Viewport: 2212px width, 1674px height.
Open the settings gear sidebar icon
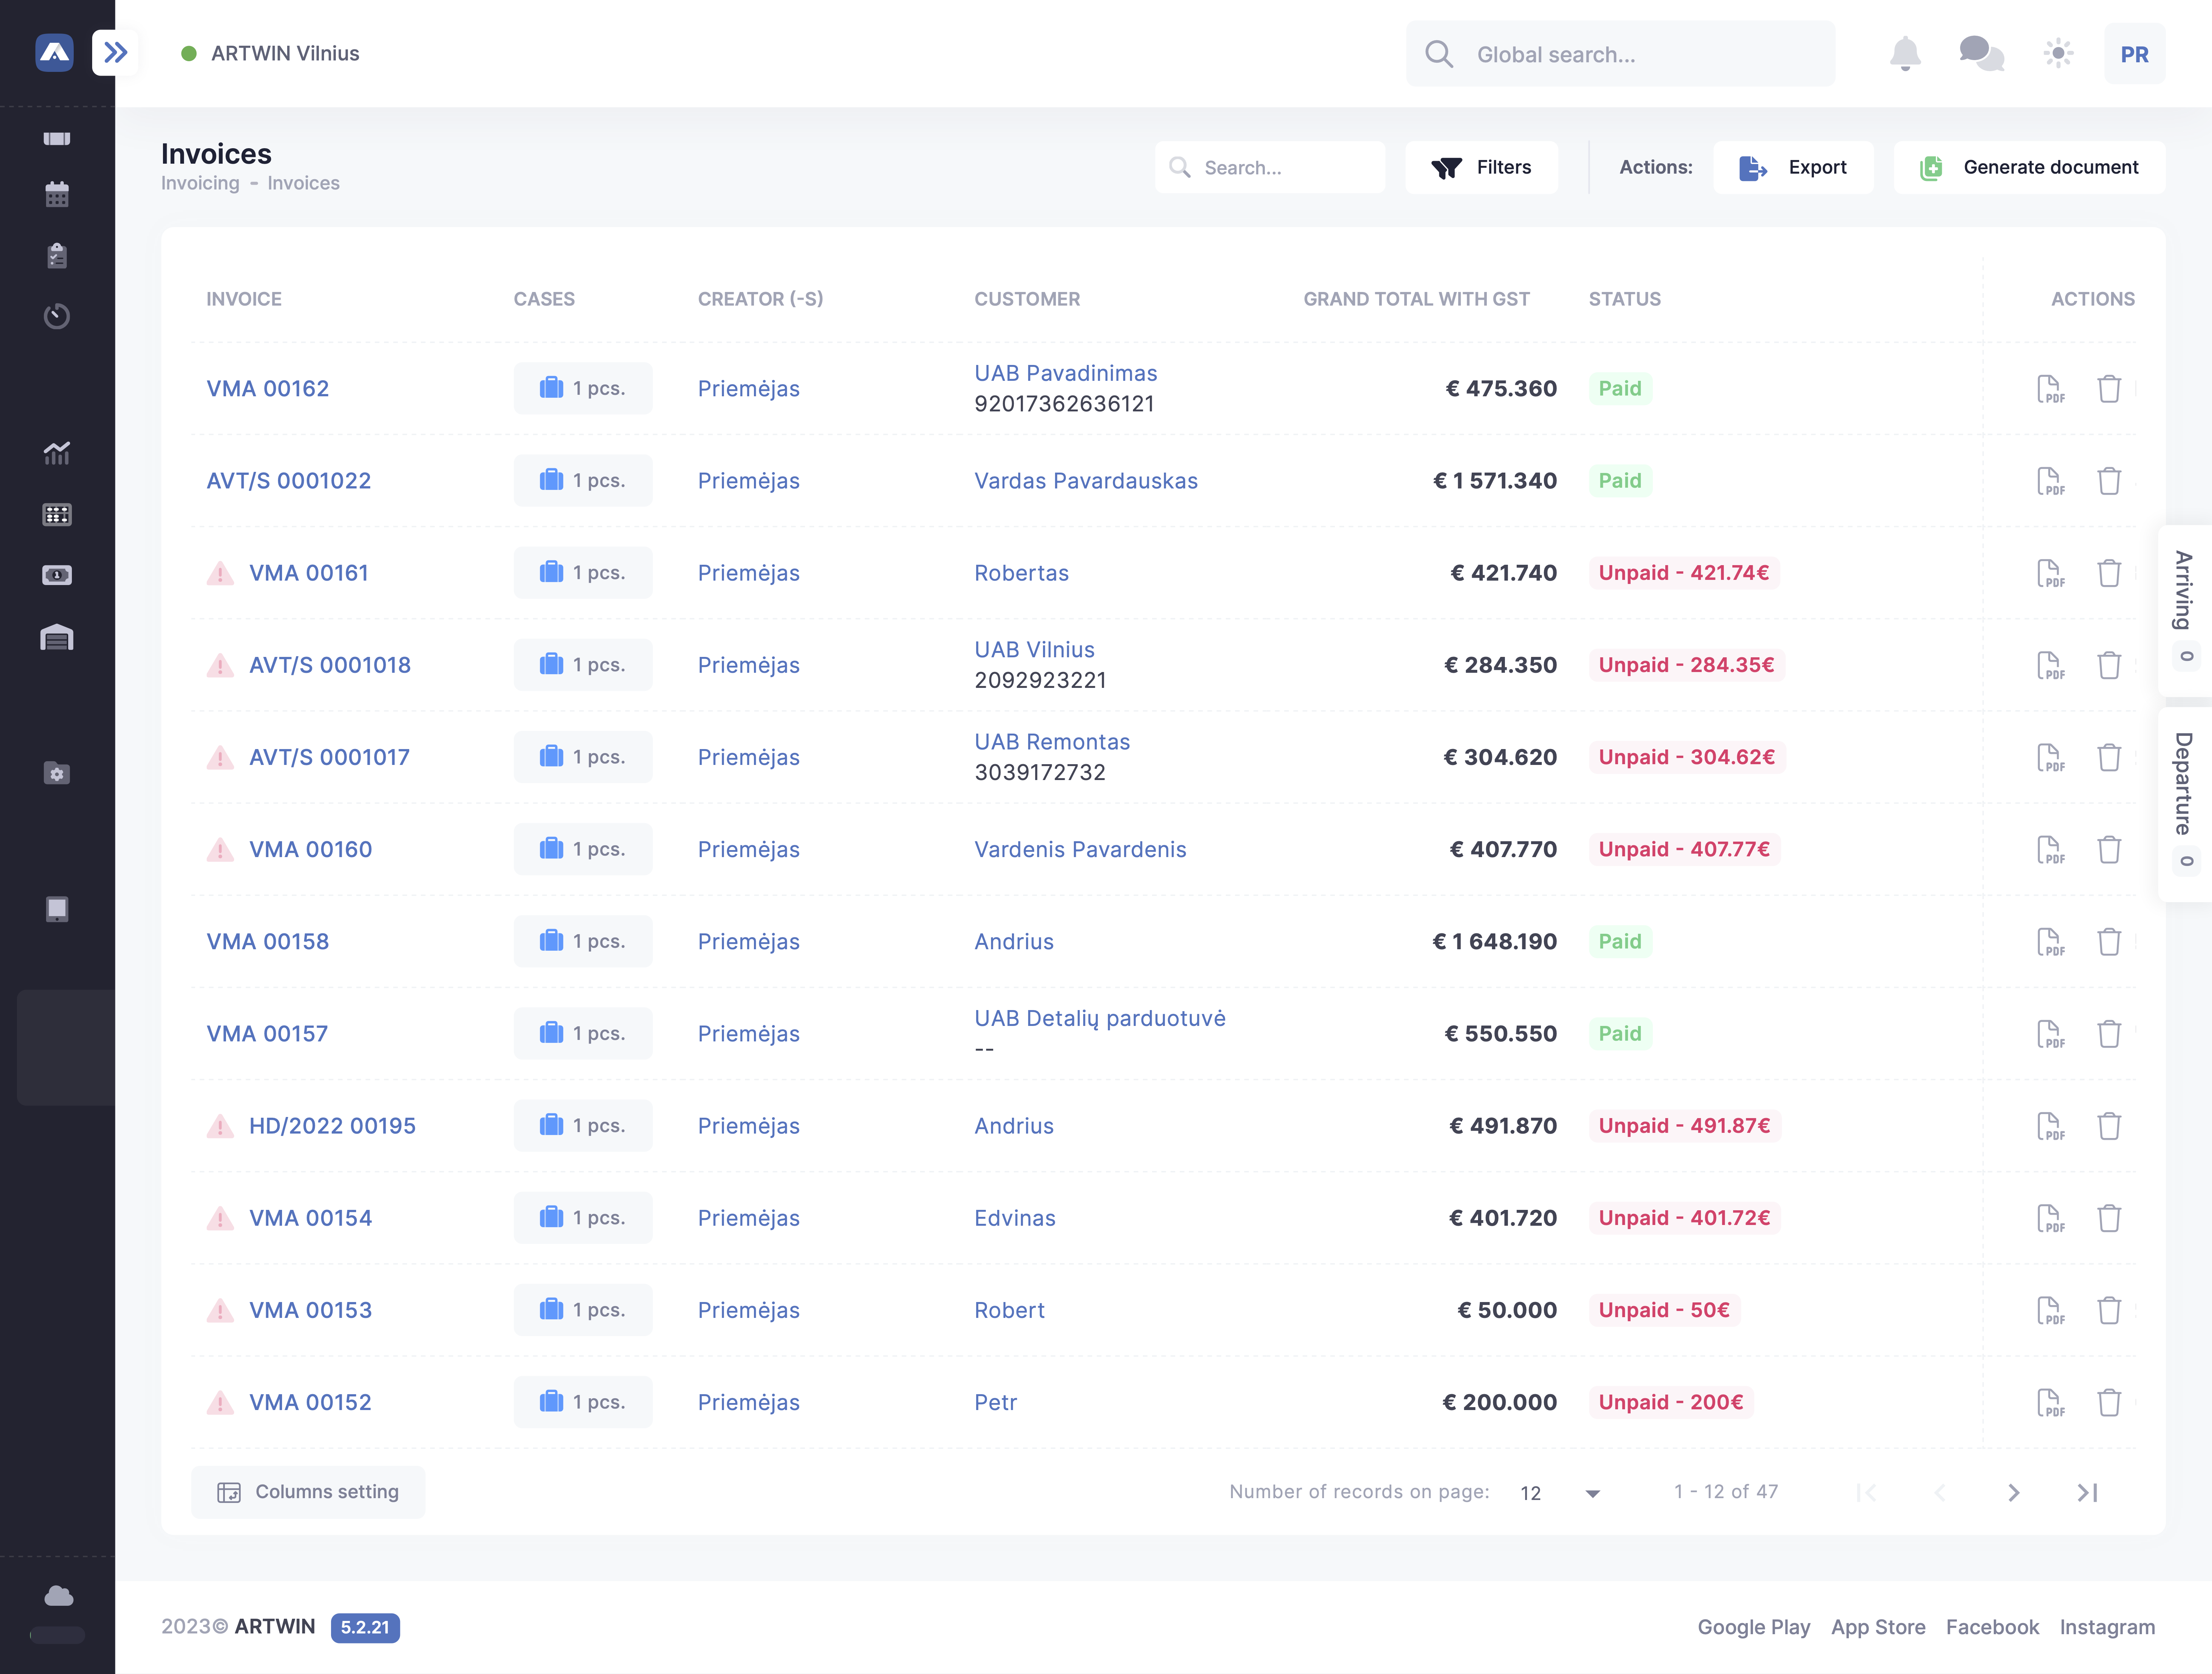pos(57,773)
